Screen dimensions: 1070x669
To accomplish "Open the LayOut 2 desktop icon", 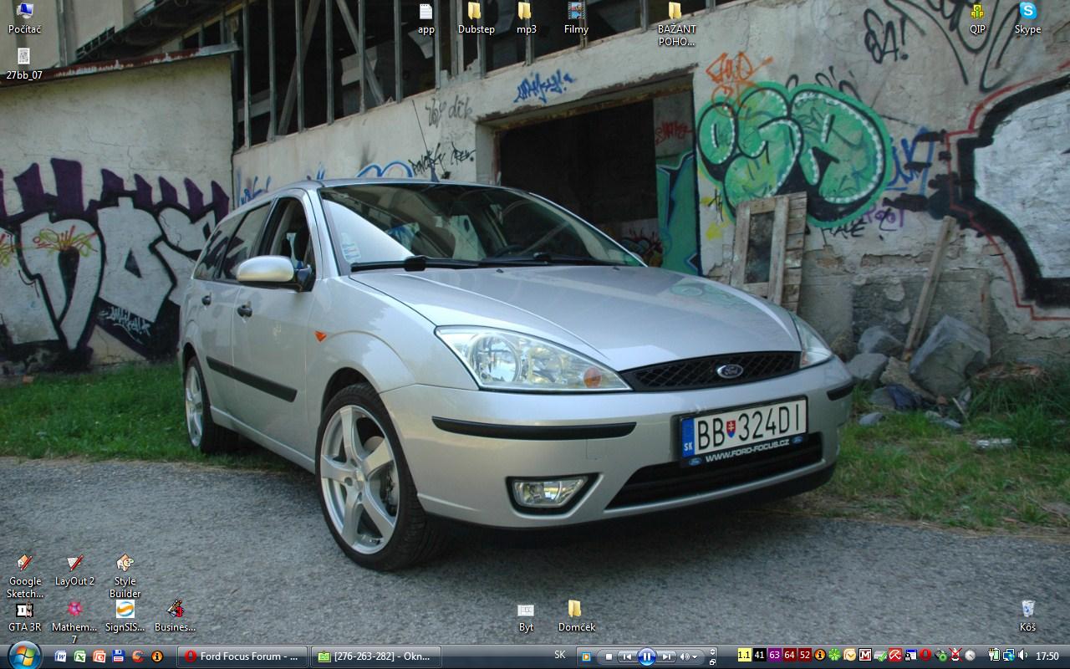I will pyautogui.click(x=74, y=564).
